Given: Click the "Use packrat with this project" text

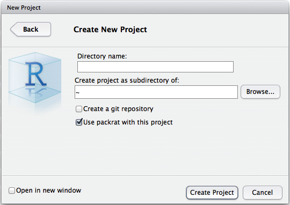Looking at the screenshot, I should pos(128,122).
